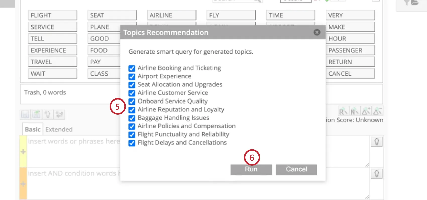The height and width of the screenshot is (200, 427).
Task: Select the Basic tab
Action: click(x=32, y=129)
